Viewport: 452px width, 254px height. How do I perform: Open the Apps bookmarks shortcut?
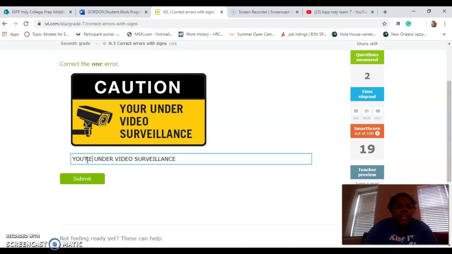(10, 34)
